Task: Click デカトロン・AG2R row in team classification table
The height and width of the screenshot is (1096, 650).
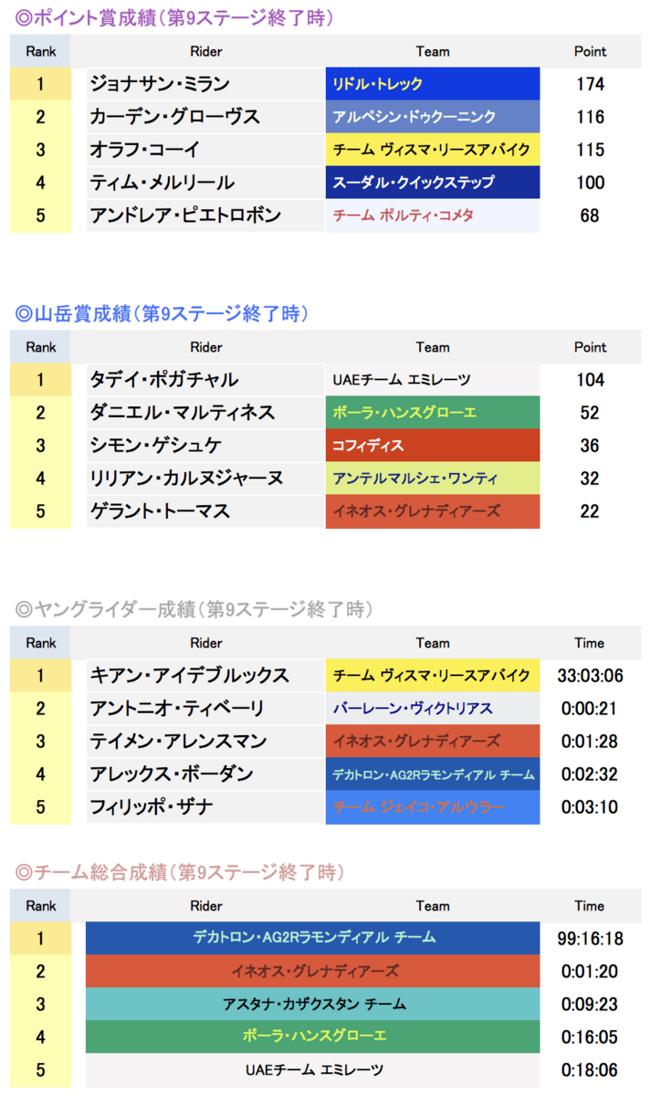Action: click(x=314, y=938)
